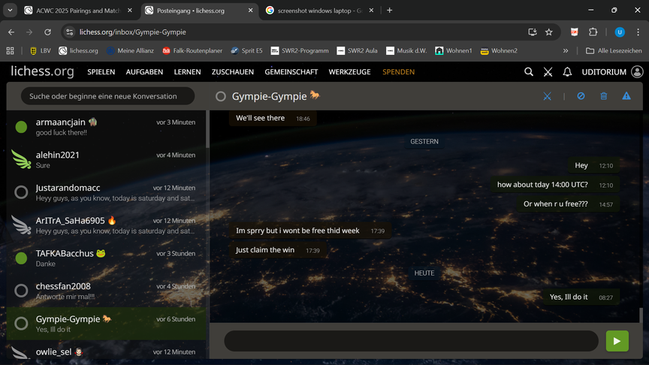The height and width of the screenshot is (365, 649).
Task: Open UDITORIUM user avatar icon
Action: [637, 72]
